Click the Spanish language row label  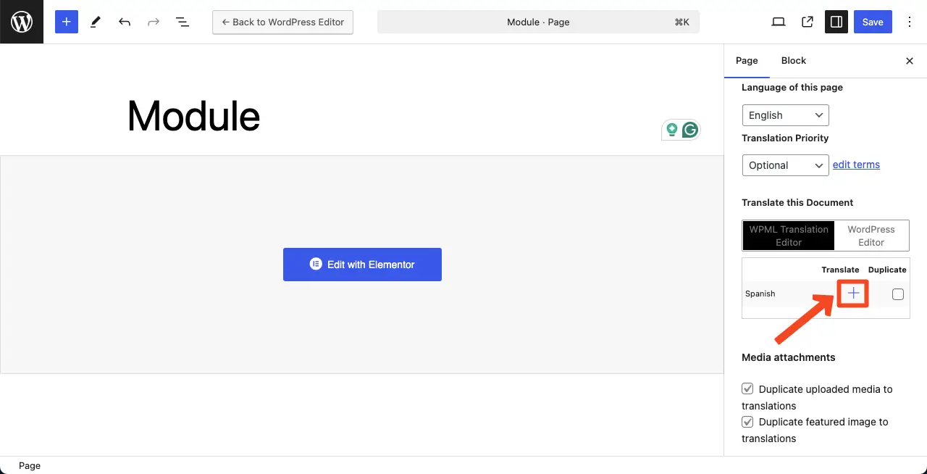[x=760, y=294]
